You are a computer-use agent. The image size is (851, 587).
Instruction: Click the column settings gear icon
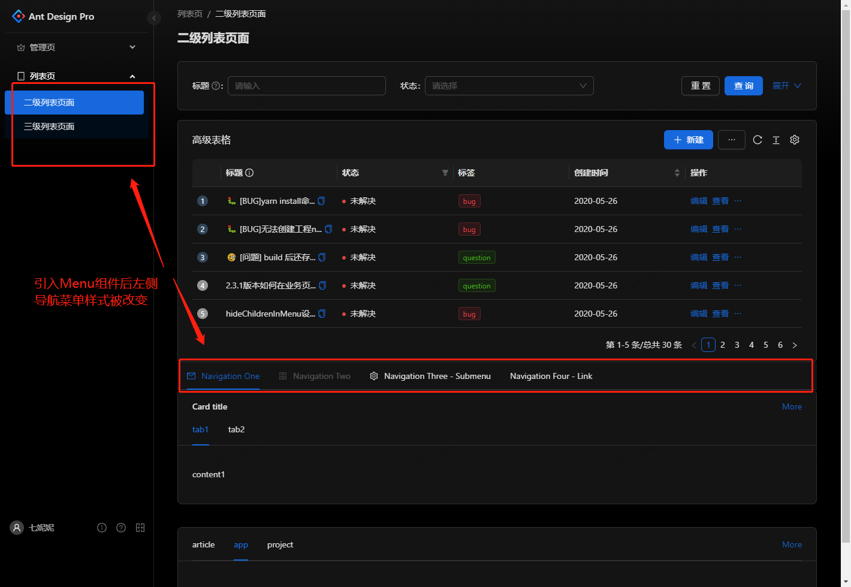pos(795,140)
